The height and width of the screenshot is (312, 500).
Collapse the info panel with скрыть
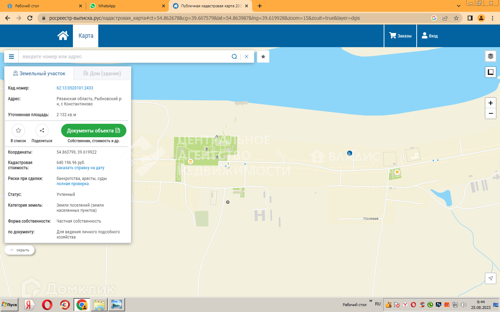[x=20, y=250]
